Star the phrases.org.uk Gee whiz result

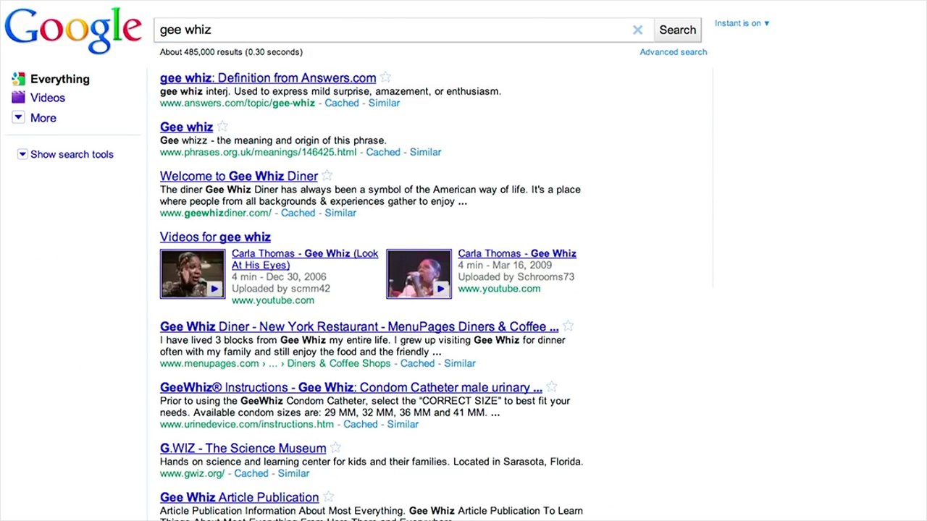[223, 126]
